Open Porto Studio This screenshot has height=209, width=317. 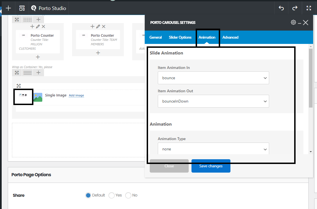pyautogui.click(x=49, y=8)
